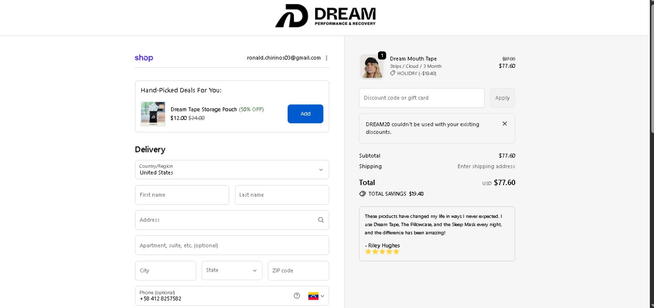This screenshot has width=654, height=308.
Task: Click the City field
Action: point(166,271)
